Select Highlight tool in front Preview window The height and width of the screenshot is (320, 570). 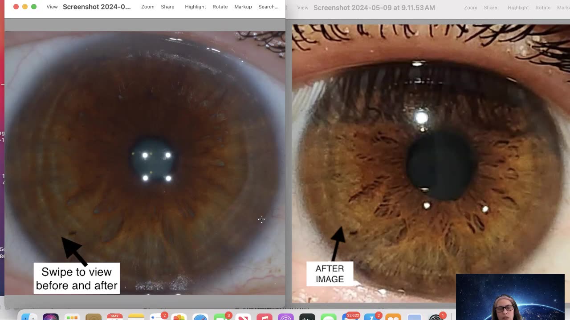[x=195, y=7]
